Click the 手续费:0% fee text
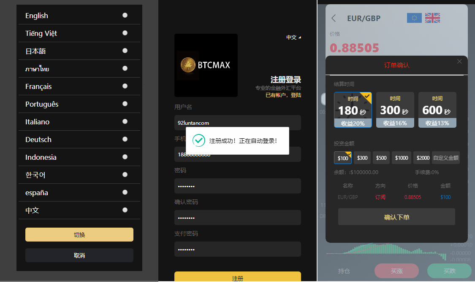Viewport: 475px width, 282px height. 426,172
